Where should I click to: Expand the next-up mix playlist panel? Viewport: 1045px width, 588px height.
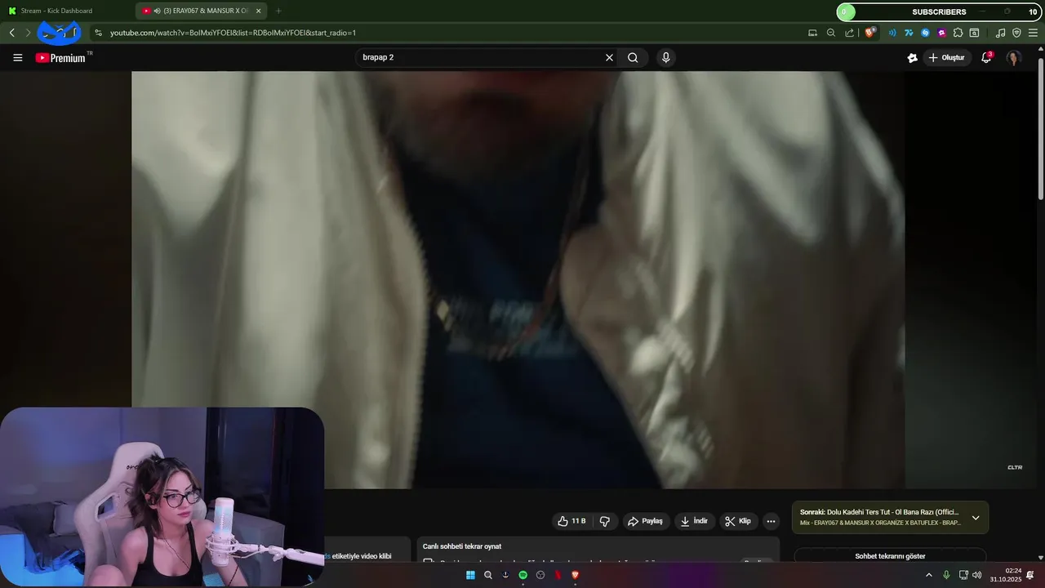[x=976, y=518]
